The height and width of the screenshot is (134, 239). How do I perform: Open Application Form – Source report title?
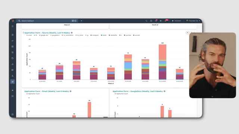[x=47, y=33]
